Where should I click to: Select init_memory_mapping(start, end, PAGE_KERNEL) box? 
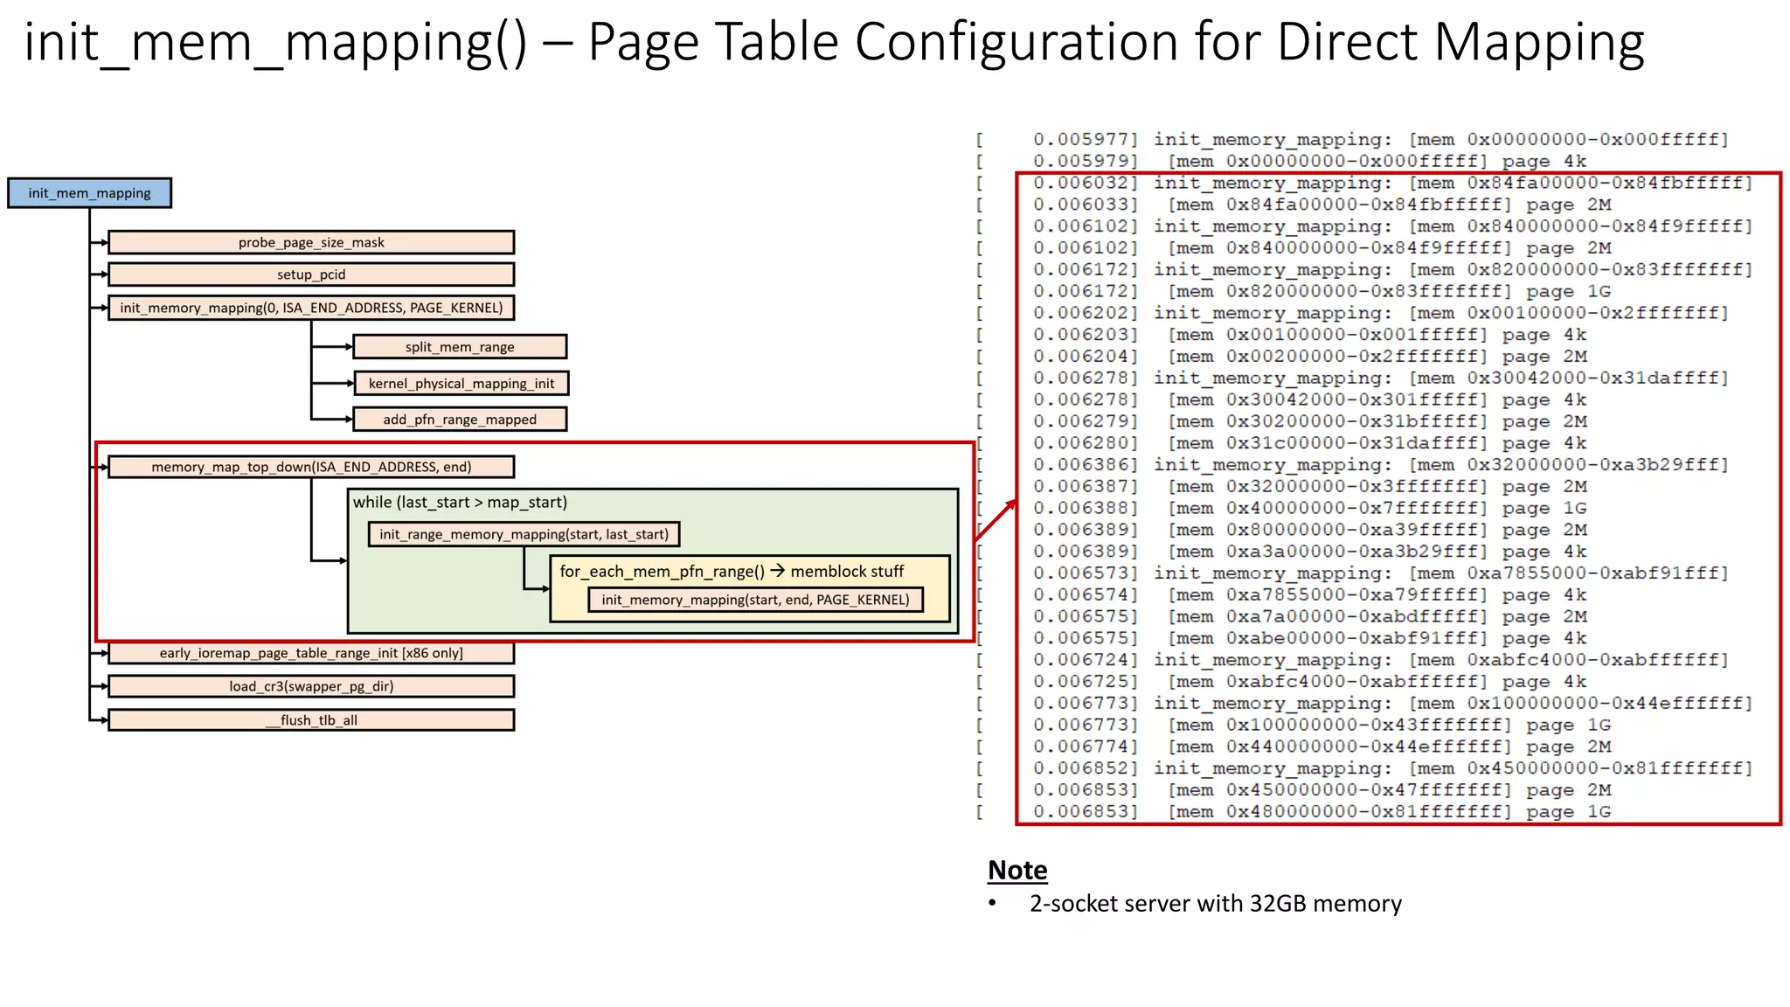pyautogui.click(x=755, y=600)
